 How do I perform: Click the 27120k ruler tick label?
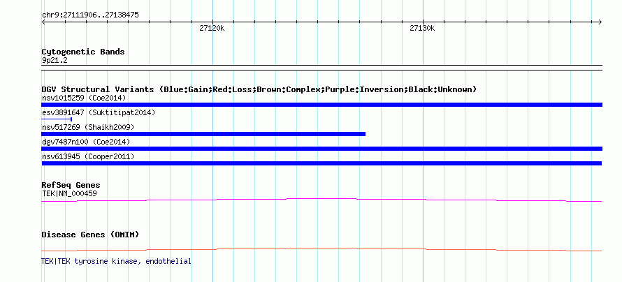(x=212, y=29)
